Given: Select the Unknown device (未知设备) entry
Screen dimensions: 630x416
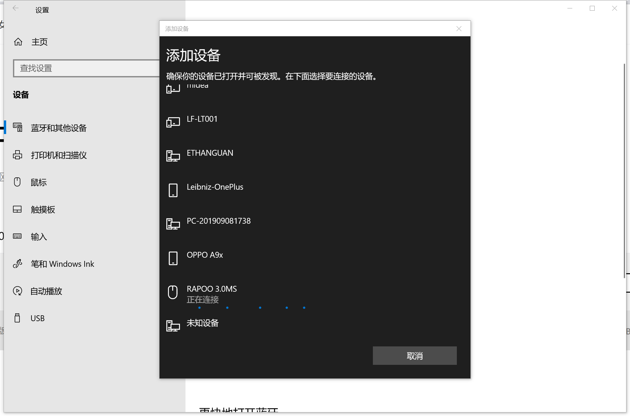Looking at the screenshot, I should click(202, 323).
